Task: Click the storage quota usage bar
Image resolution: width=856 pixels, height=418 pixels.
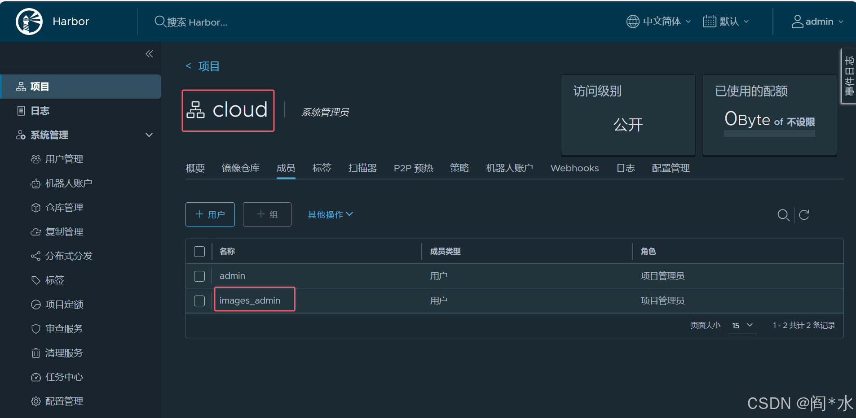Action: pos(769,134)
